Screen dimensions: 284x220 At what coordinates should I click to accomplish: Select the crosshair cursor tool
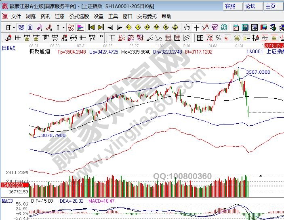point(196,27)
